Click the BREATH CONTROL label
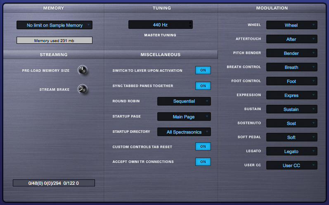 244,67
